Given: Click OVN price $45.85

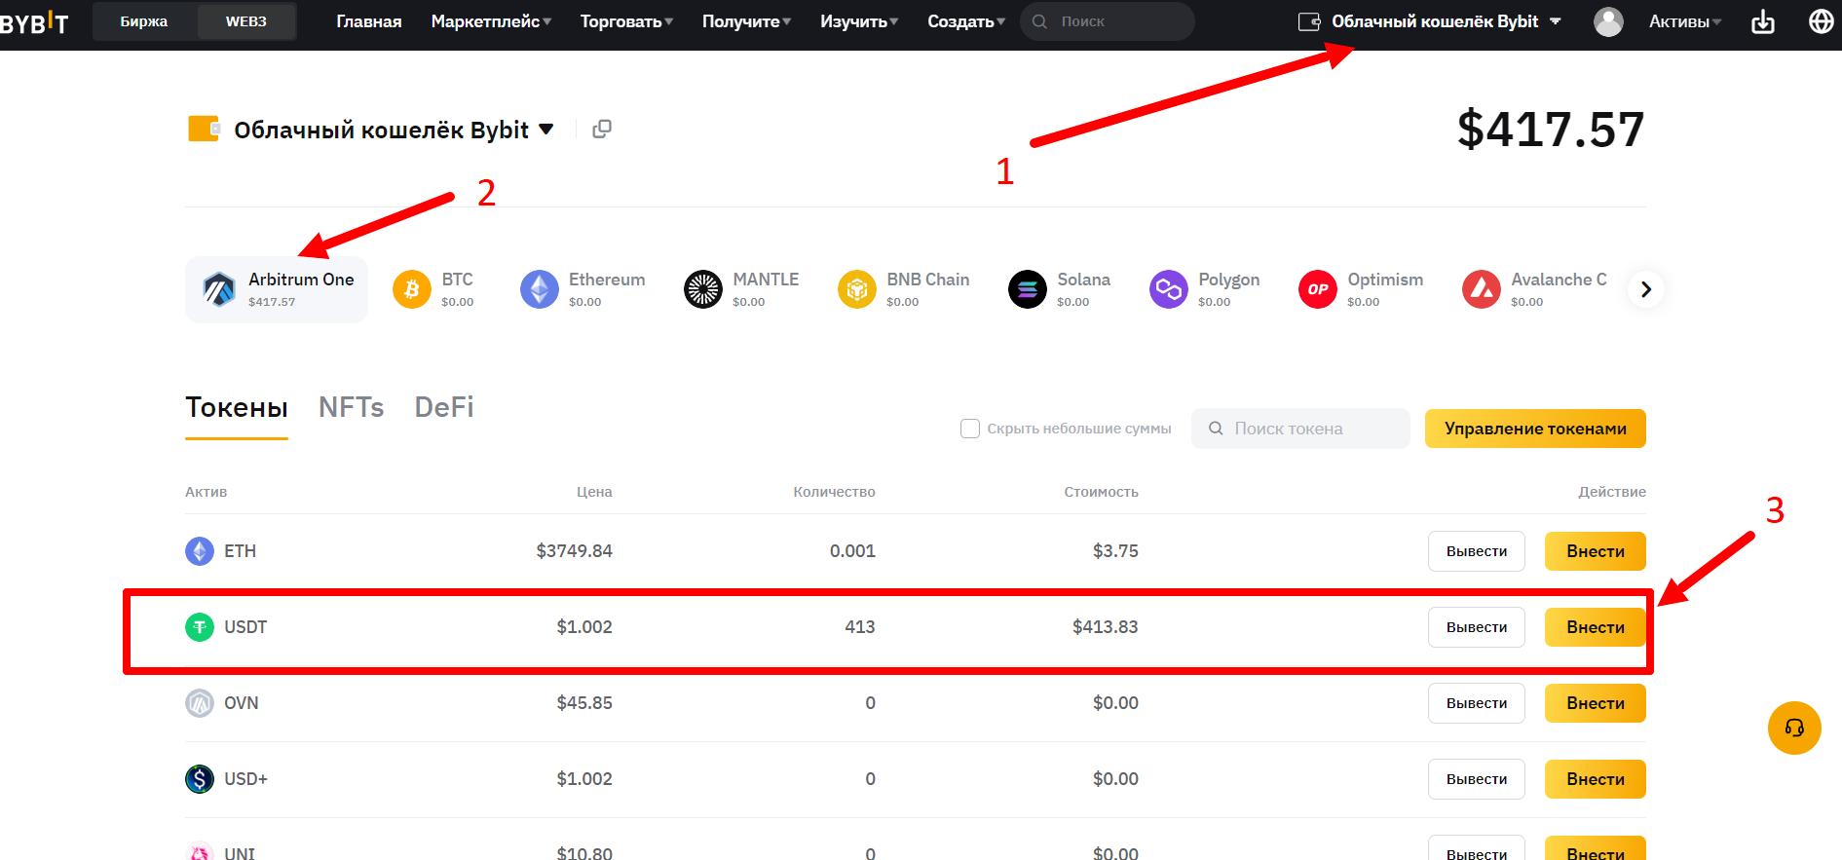Looking at the screenshot, I should (x=584, y=703).
